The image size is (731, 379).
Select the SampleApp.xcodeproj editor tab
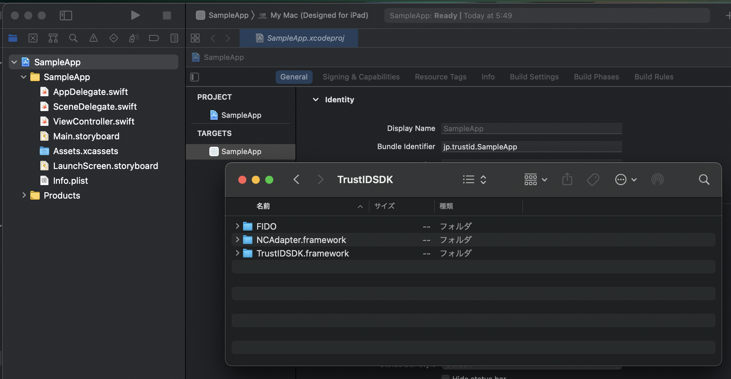[x=299, y=38]
